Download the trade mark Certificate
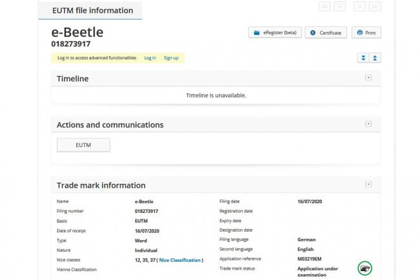The width and height of the screenshot is (420, 280). pos(326,33)
